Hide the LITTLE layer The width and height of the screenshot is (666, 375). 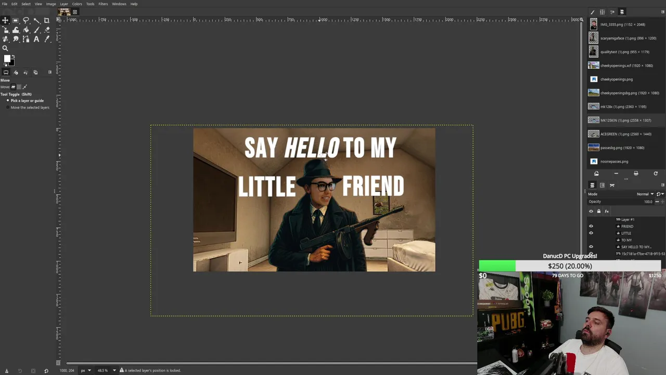coord(591,233)
